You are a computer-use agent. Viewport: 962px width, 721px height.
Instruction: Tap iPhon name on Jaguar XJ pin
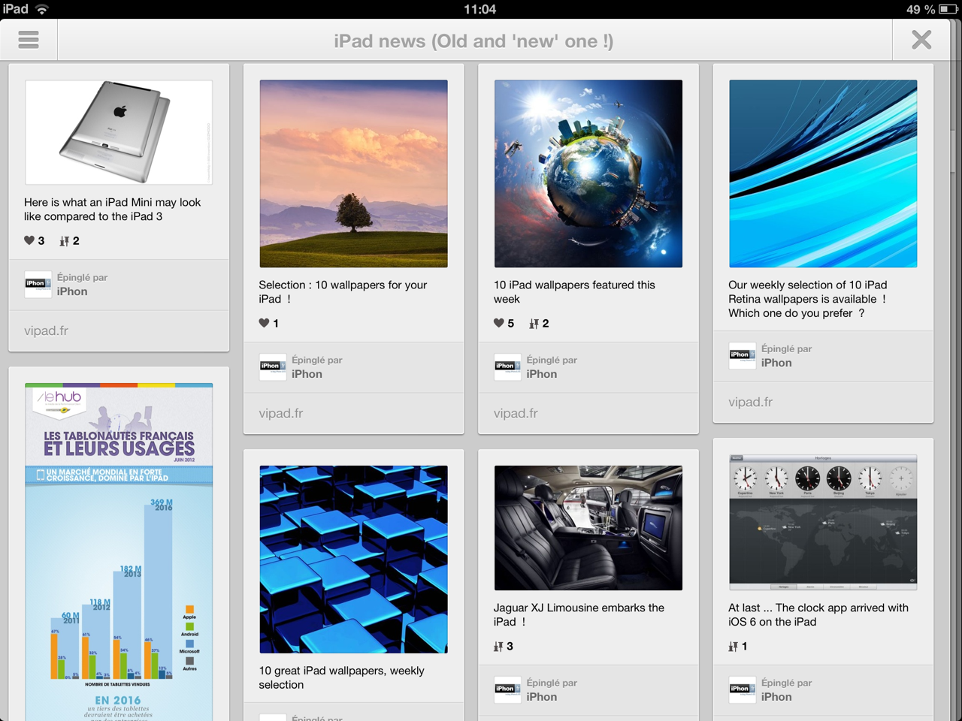coord(542,697)
